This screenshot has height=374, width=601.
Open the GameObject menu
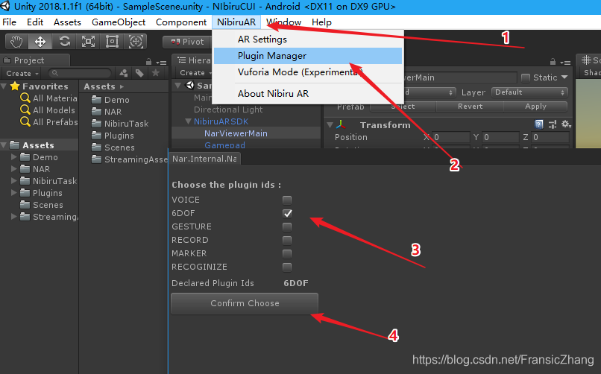[119, 22]
